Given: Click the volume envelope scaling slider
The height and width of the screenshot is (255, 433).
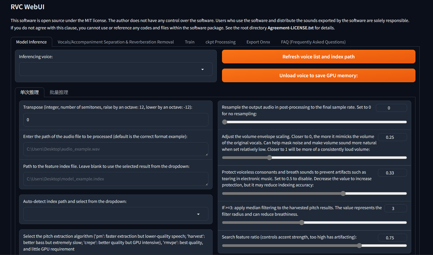Looking at the screenshot, I should coord(314,158).
